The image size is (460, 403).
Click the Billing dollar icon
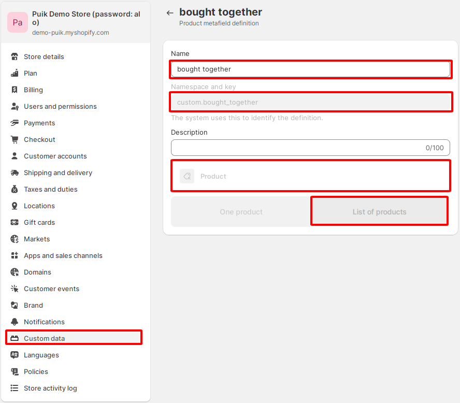(x=15, y=90)
